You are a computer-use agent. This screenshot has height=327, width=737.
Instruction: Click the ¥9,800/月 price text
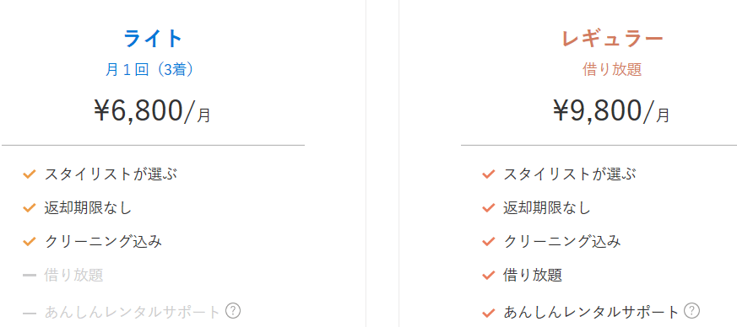pos(611,111)
